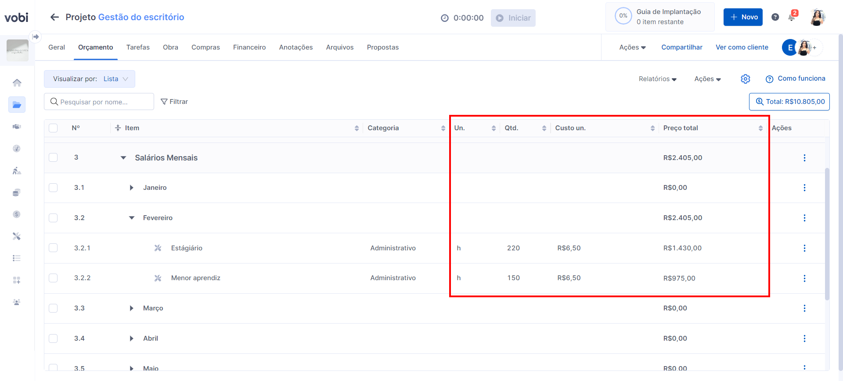This screenshot has width=843, height=381.
Task: Switch to the Compras tab
Action: [x=205, y=47]
